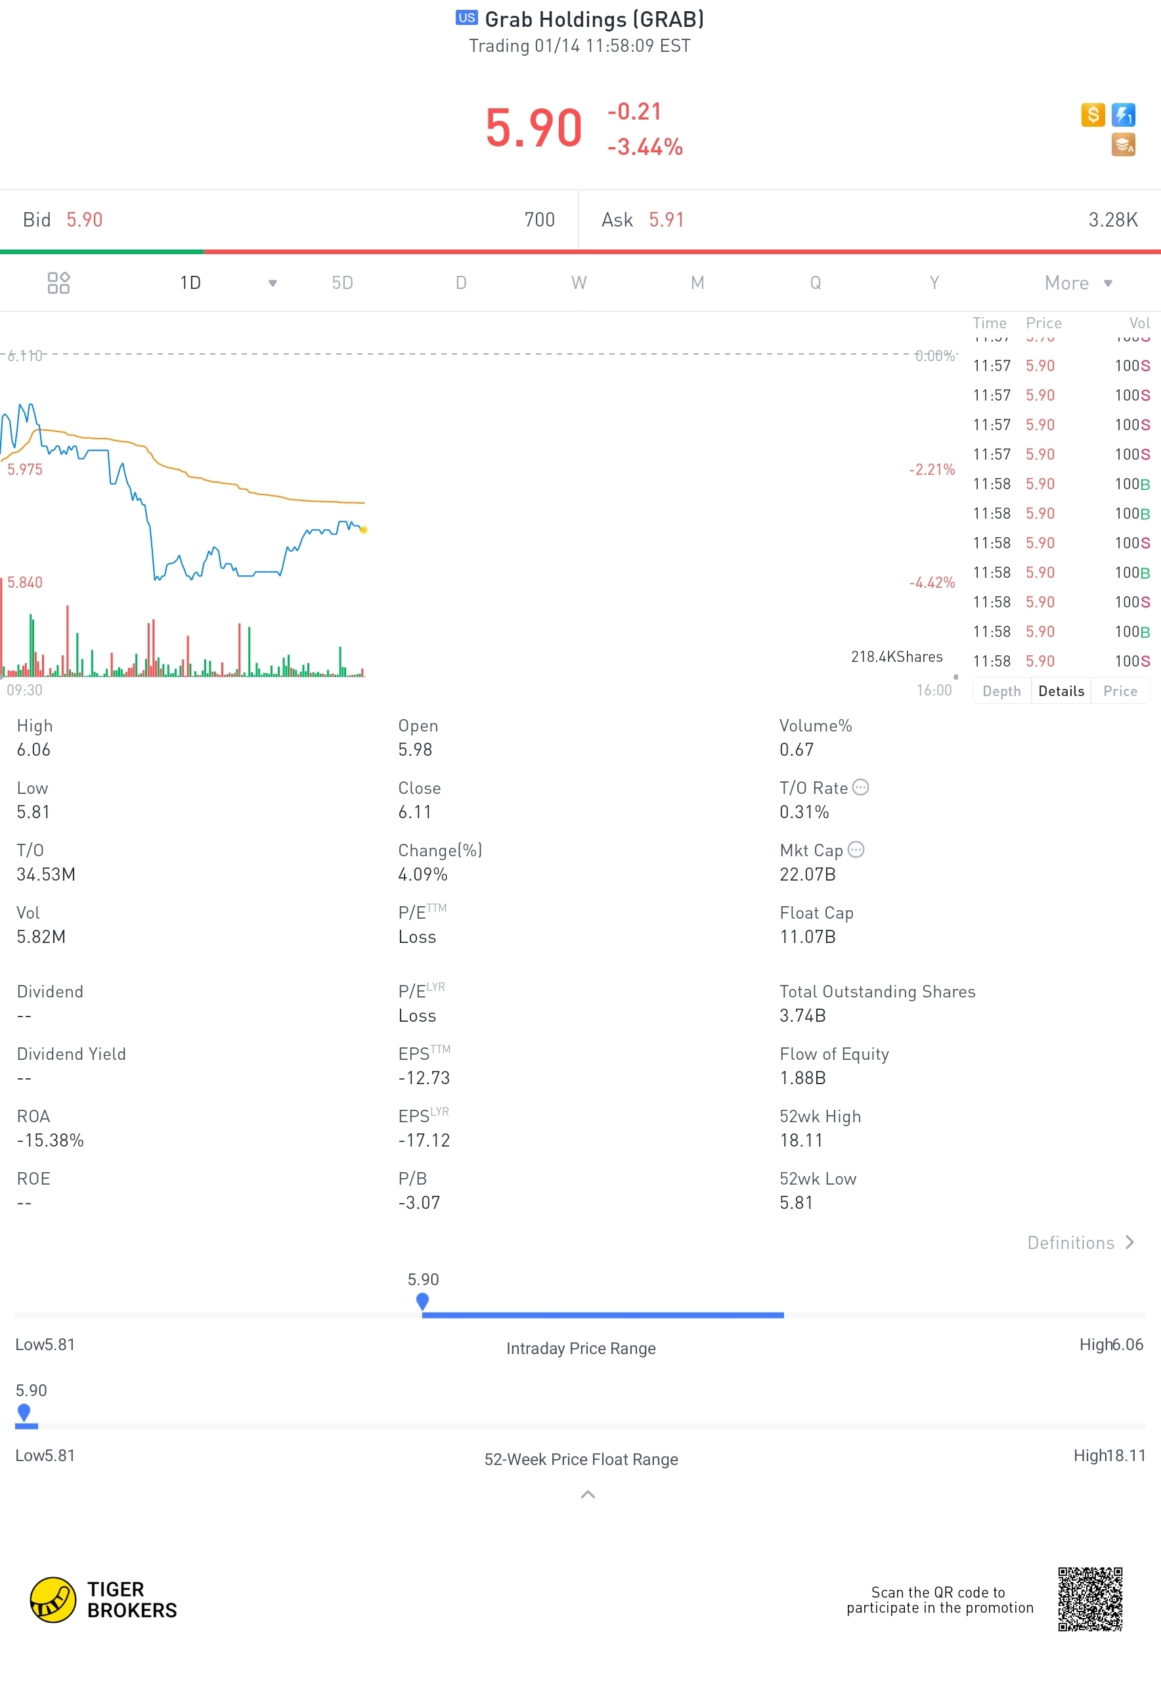Image resolution: width=1161 pixels, height=1685 pixels.
Task: Select the Price tab
Action: click(1120, 691)
